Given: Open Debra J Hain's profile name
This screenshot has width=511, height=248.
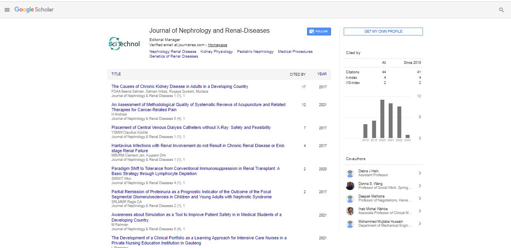Looking at the screenshot, I should tap(369, 171).
